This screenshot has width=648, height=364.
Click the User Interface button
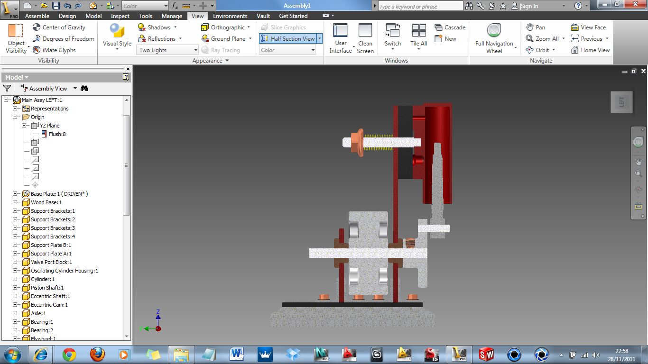(341, 38)
